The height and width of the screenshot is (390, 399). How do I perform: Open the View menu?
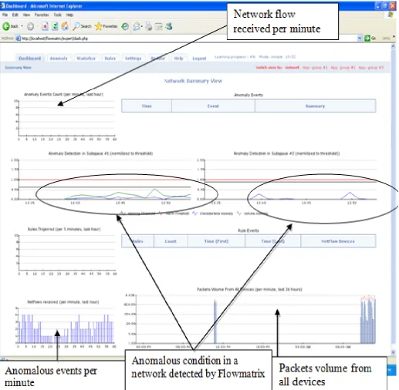click(x=26, y=15)
